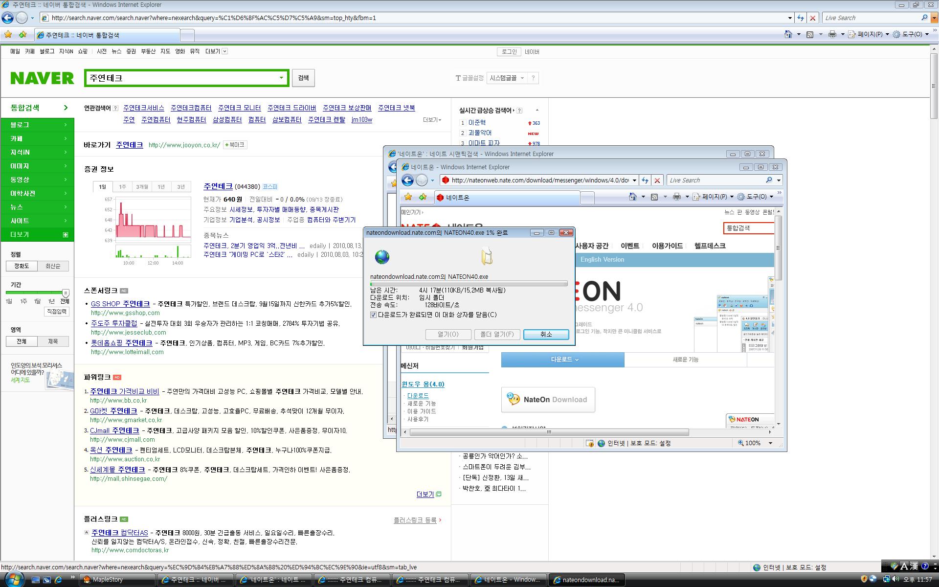Click the Nateon window address bar URL
This screenshot has width=939, height=587.
point(540,181)
